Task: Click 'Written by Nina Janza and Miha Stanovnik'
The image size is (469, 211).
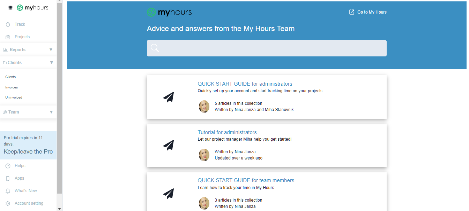Action: [x=254, y=110]
